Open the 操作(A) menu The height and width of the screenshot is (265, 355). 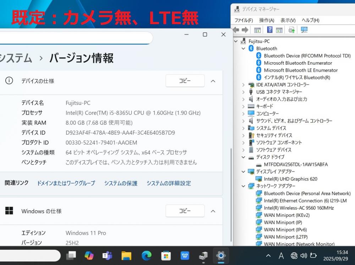click(x=266, y=20)
